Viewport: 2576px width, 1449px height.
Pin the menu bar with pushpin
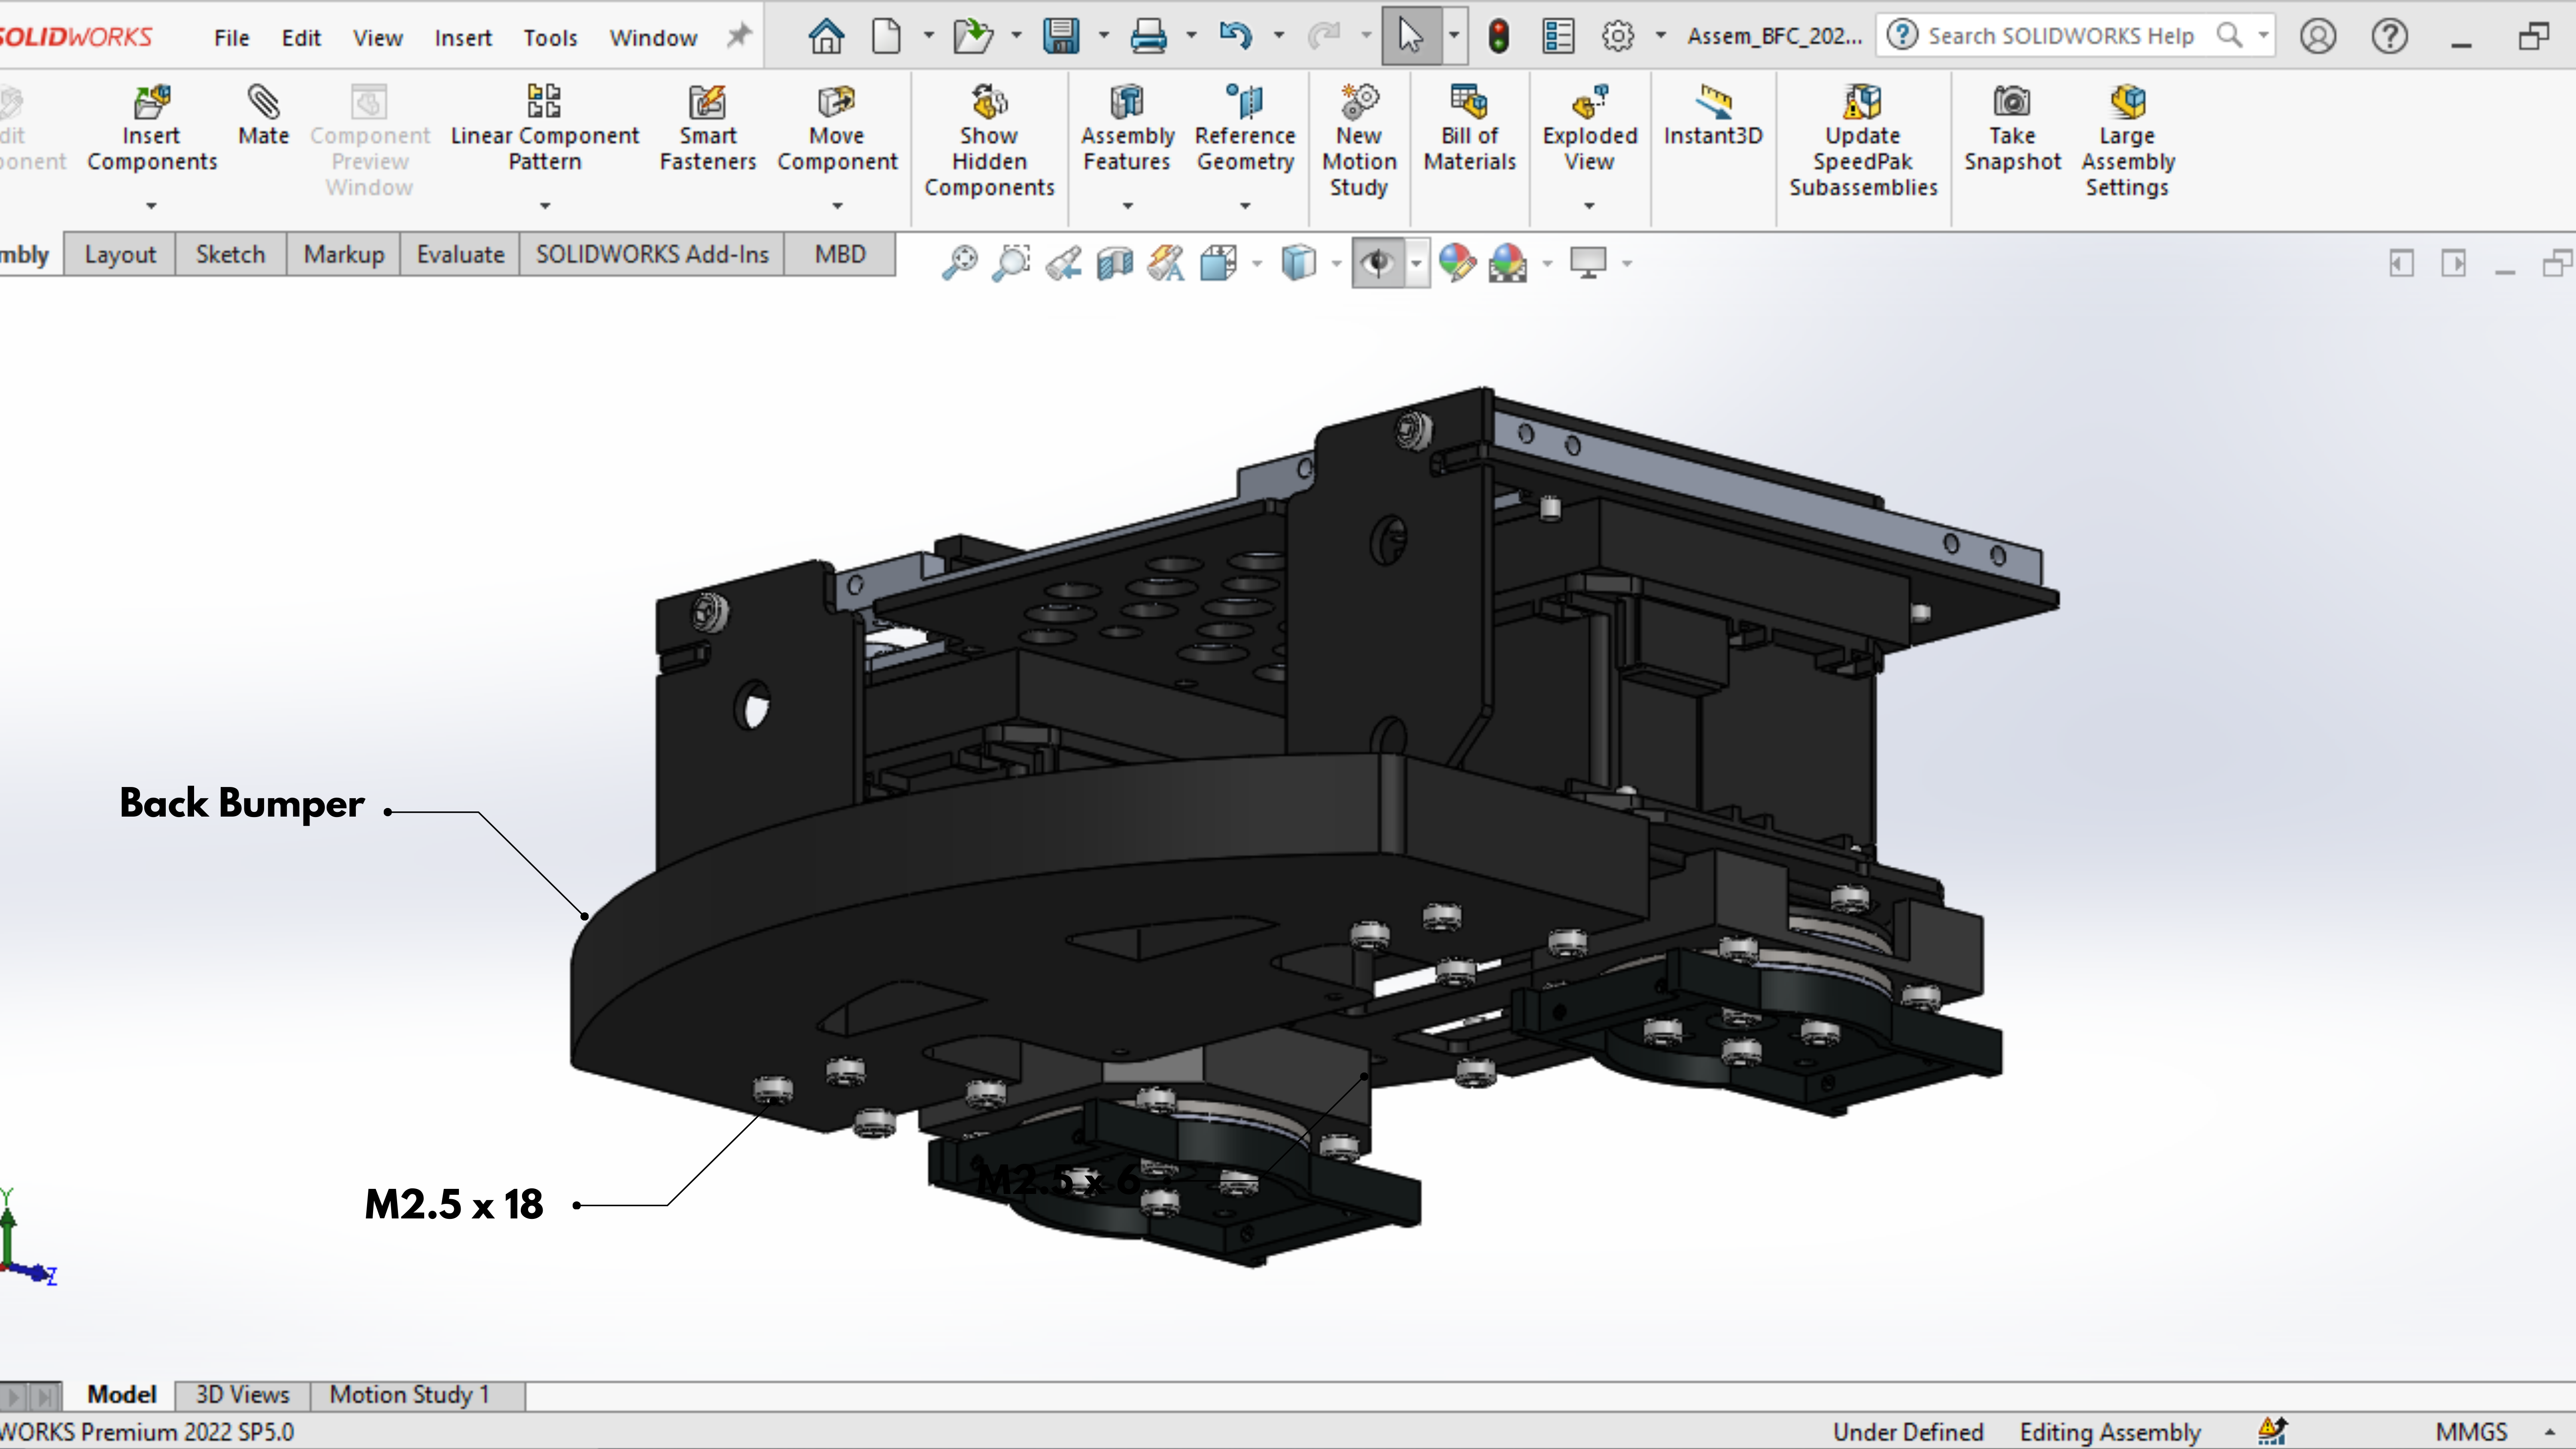pos(738,36)
